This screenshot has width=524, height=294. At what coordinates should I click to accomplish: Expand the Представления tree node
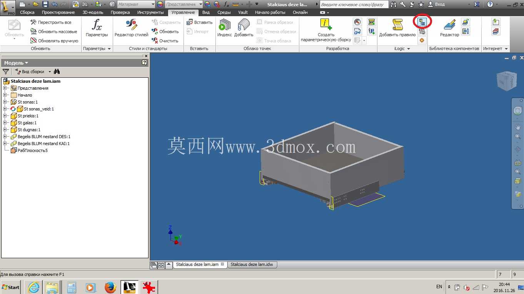pos(5,88)
